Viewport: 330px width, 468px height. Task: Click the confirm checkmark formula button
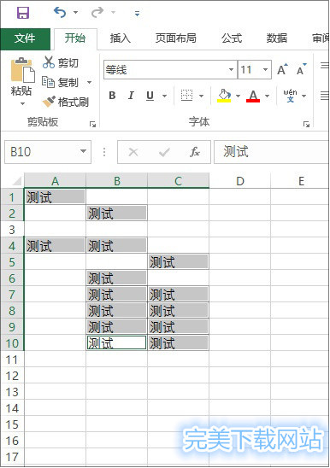[164, 152]
